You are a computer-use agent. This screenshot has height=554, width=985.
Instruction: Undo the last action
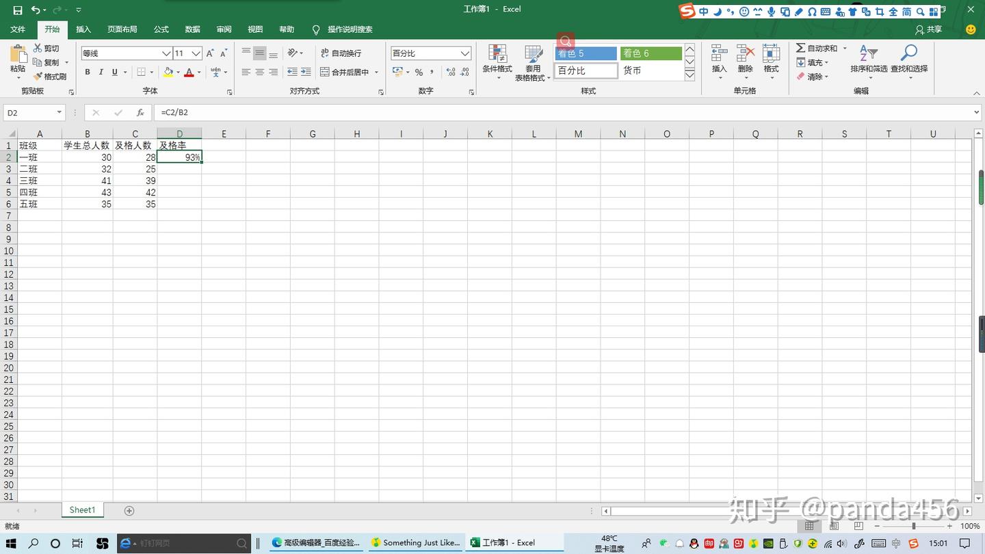point(36,10)
